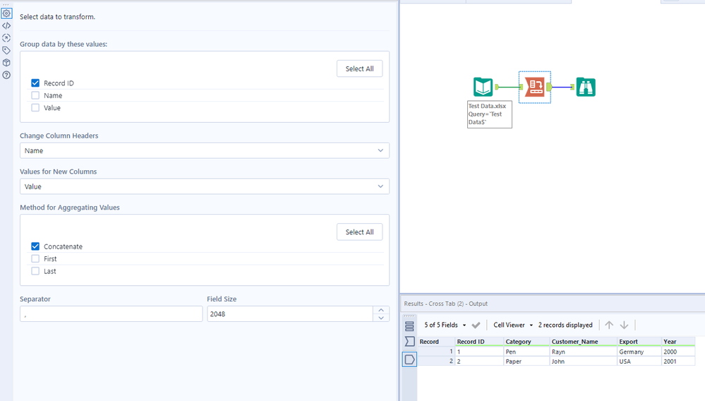Open Change Column Headers dropdown
The height and width of the screenshot is (401, 705).
(x=205, y=150)
